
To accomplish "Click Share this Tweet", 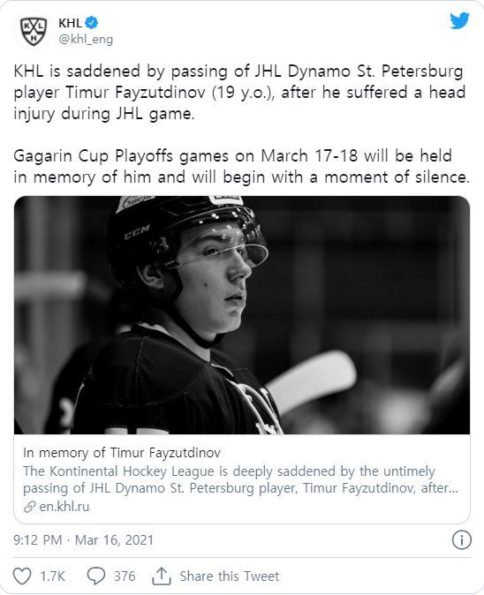I will [x=230, y=576].
